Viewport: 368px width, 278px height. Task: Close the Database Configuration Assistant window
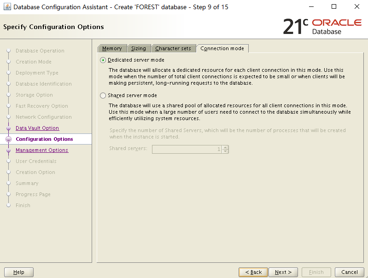click(357, 7)
